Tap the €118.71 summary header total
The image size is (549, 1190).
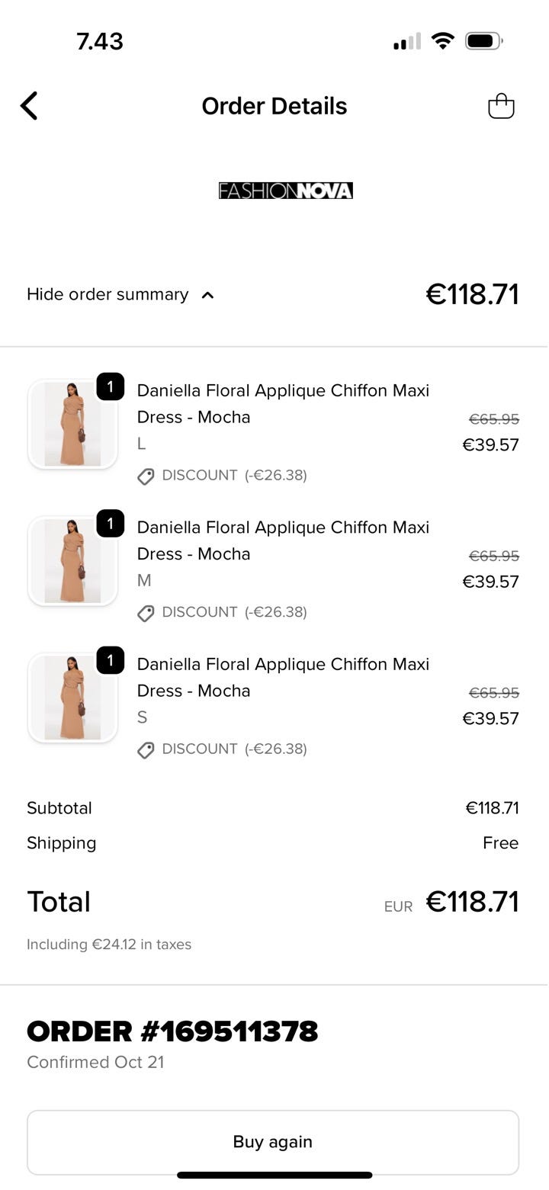(472, 294)
